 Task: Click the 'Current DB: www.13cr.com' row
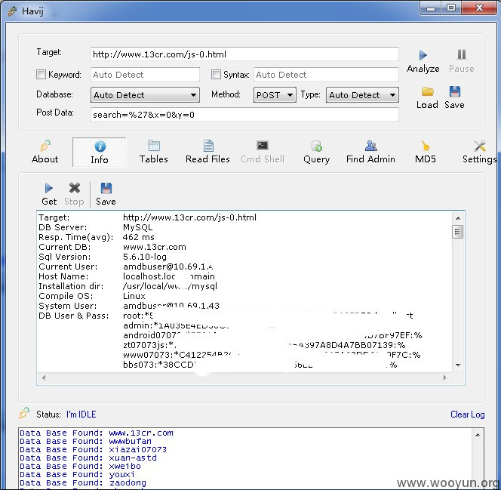(112, 247)
